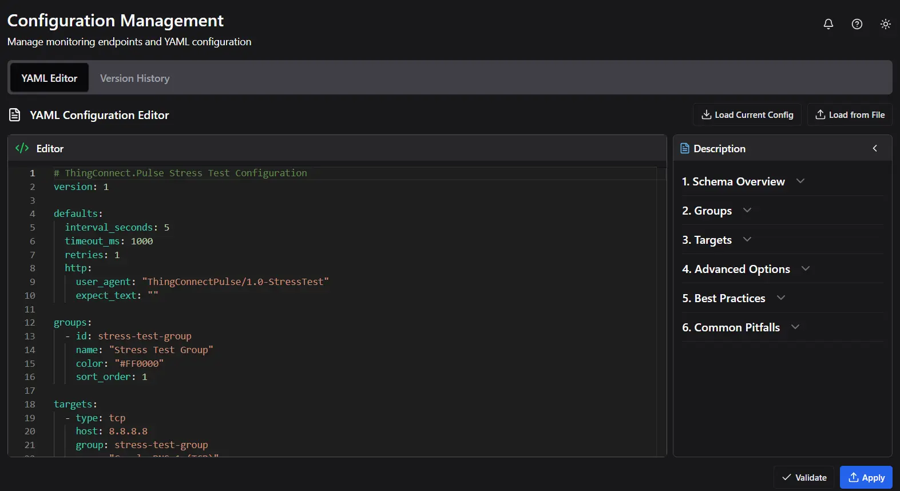Viewport: 900px width, 491px height.
Task: Click the Description panel document icon
Action: point(684,148)
